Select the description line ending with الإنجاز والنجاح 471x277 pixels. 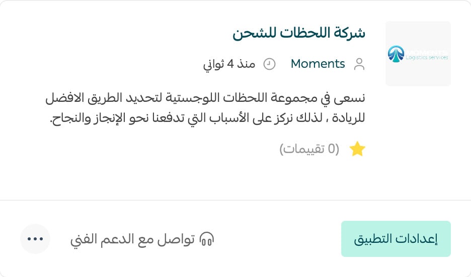coord(207,118)
